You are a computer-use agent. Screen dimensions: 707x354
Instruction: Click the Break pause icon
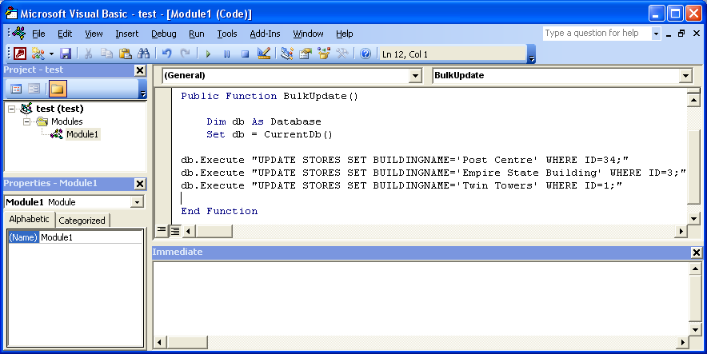227,54
